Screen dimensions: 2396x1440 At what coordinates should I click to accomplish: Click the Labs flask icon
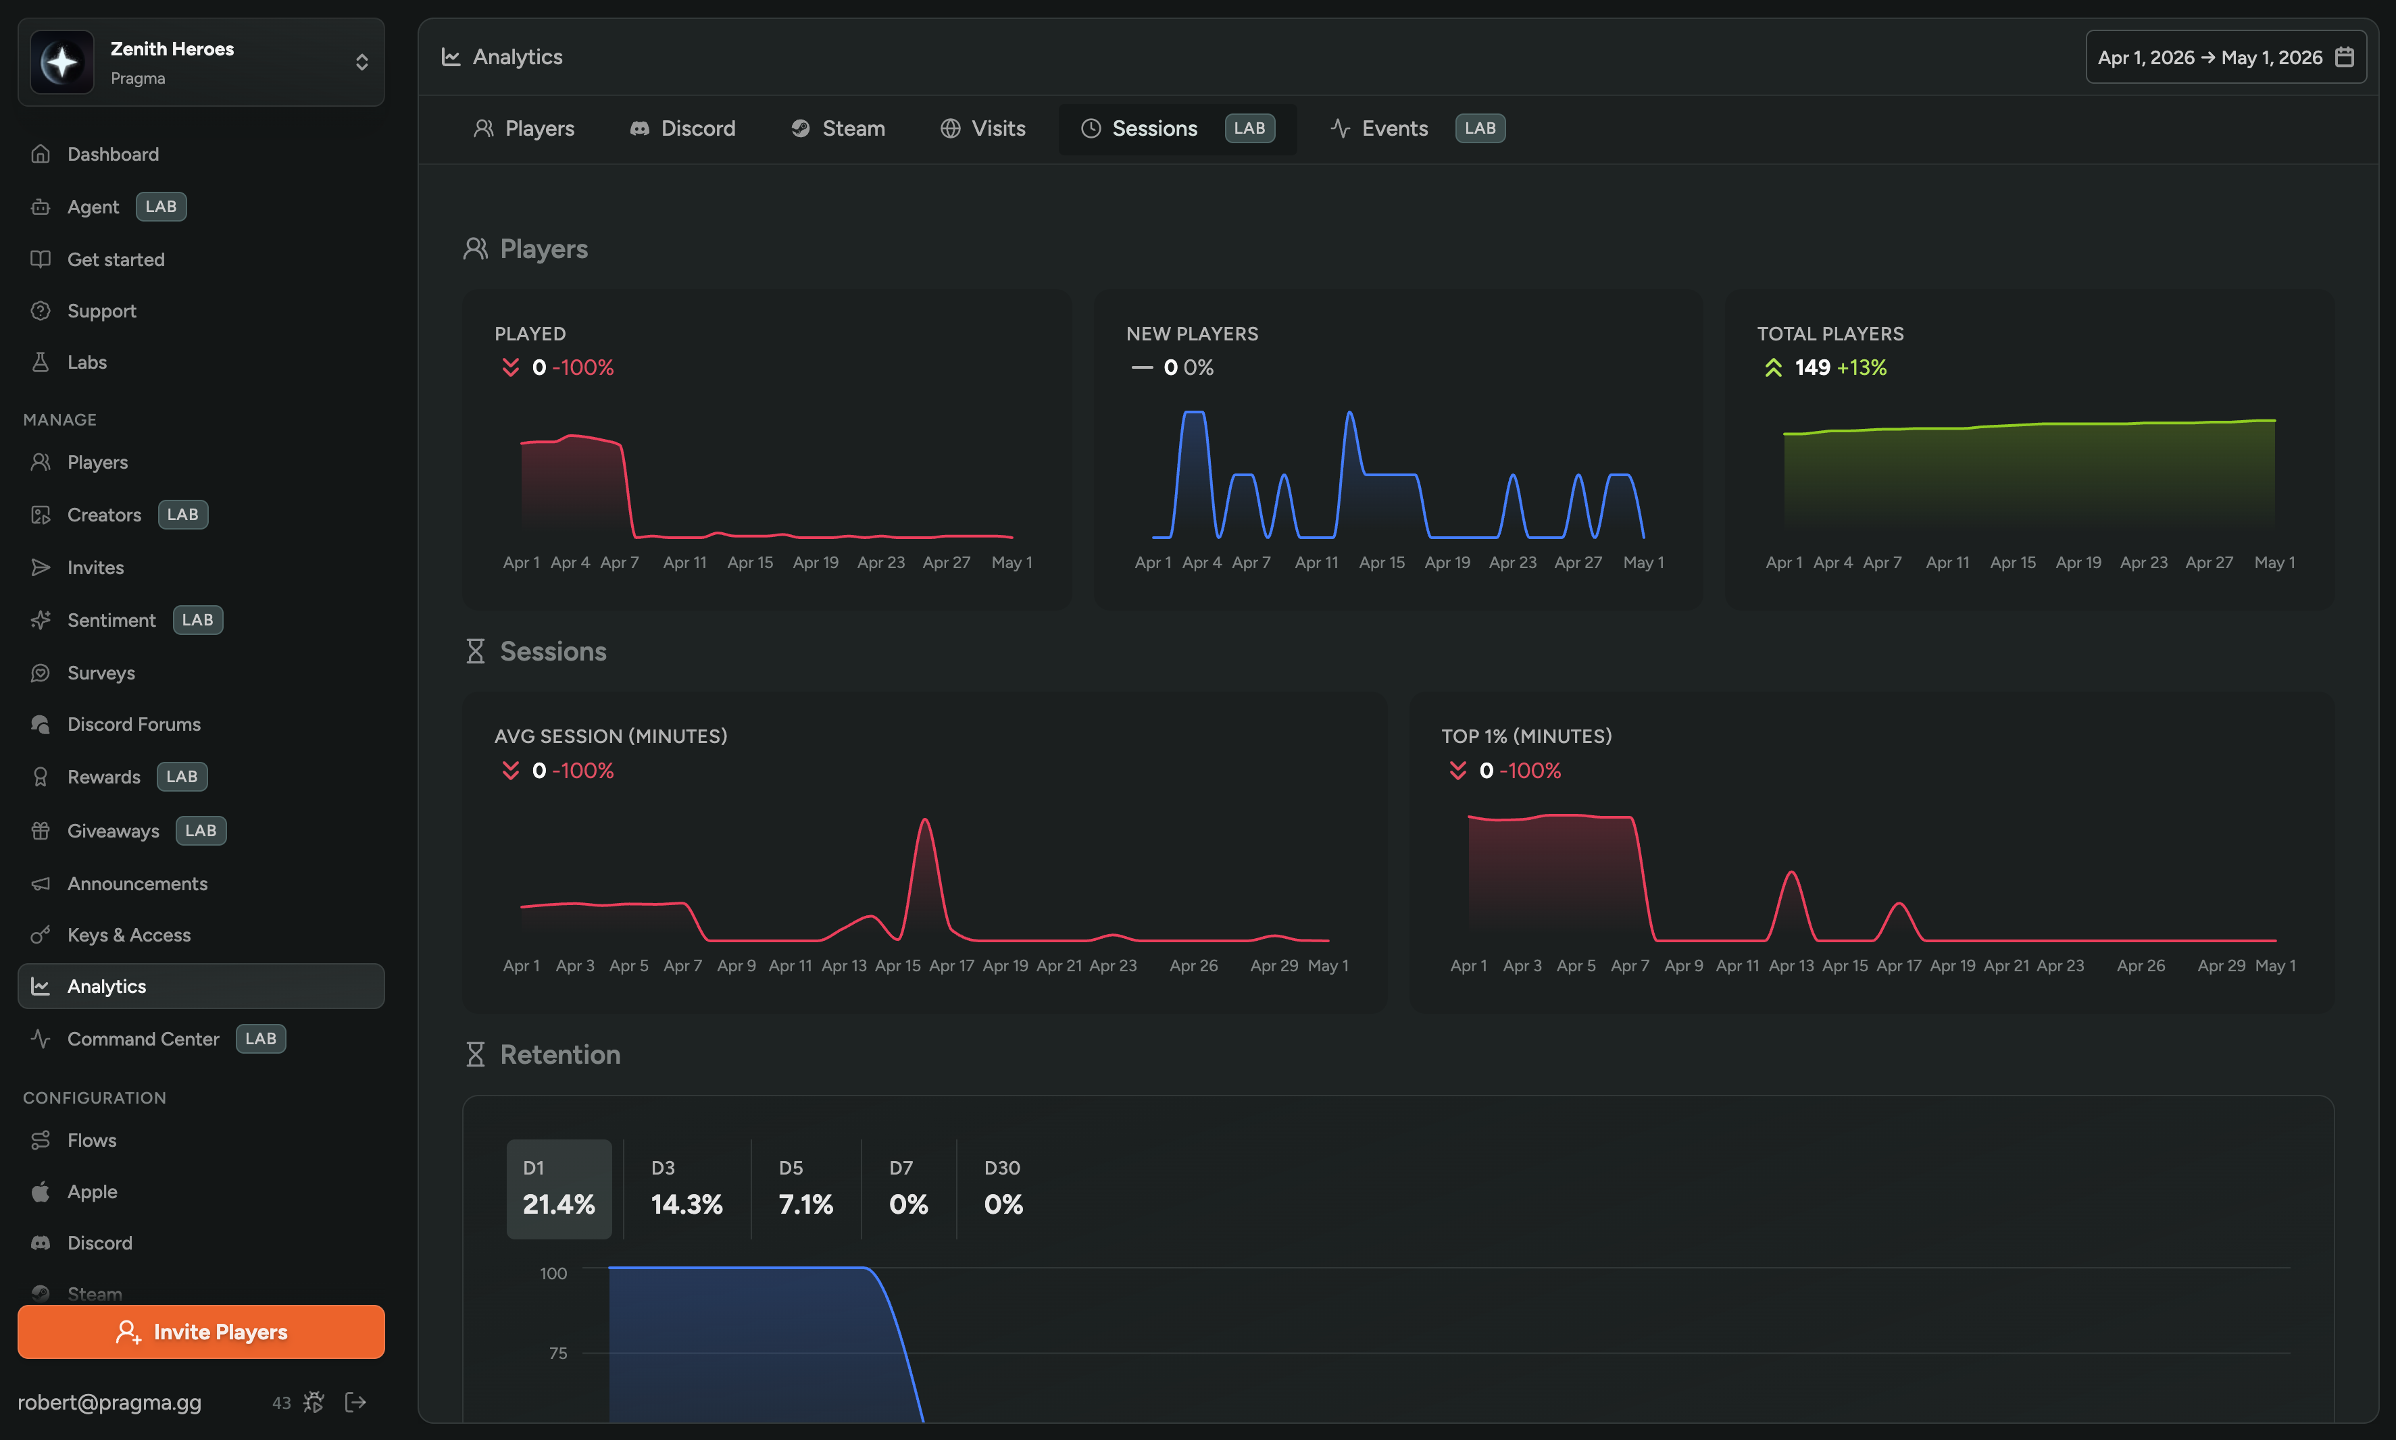tap(41, 362)
